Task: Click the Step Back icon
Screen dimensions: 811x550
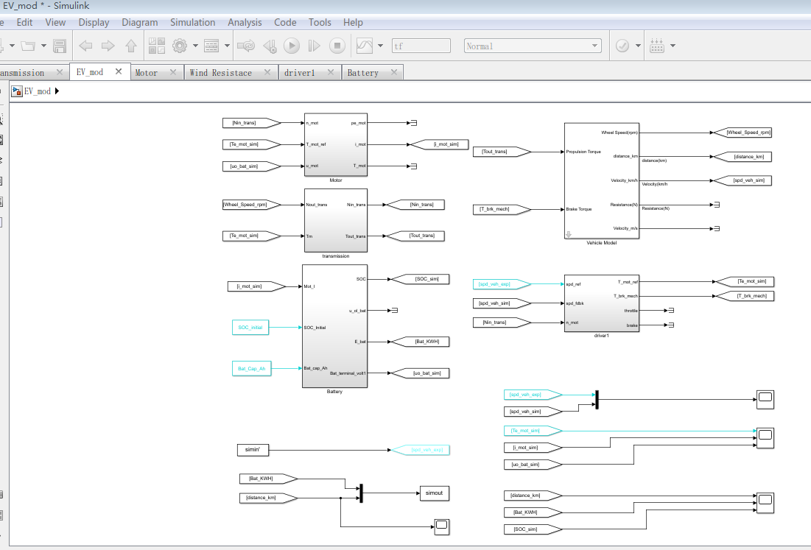Action: [x=270, y=46]
